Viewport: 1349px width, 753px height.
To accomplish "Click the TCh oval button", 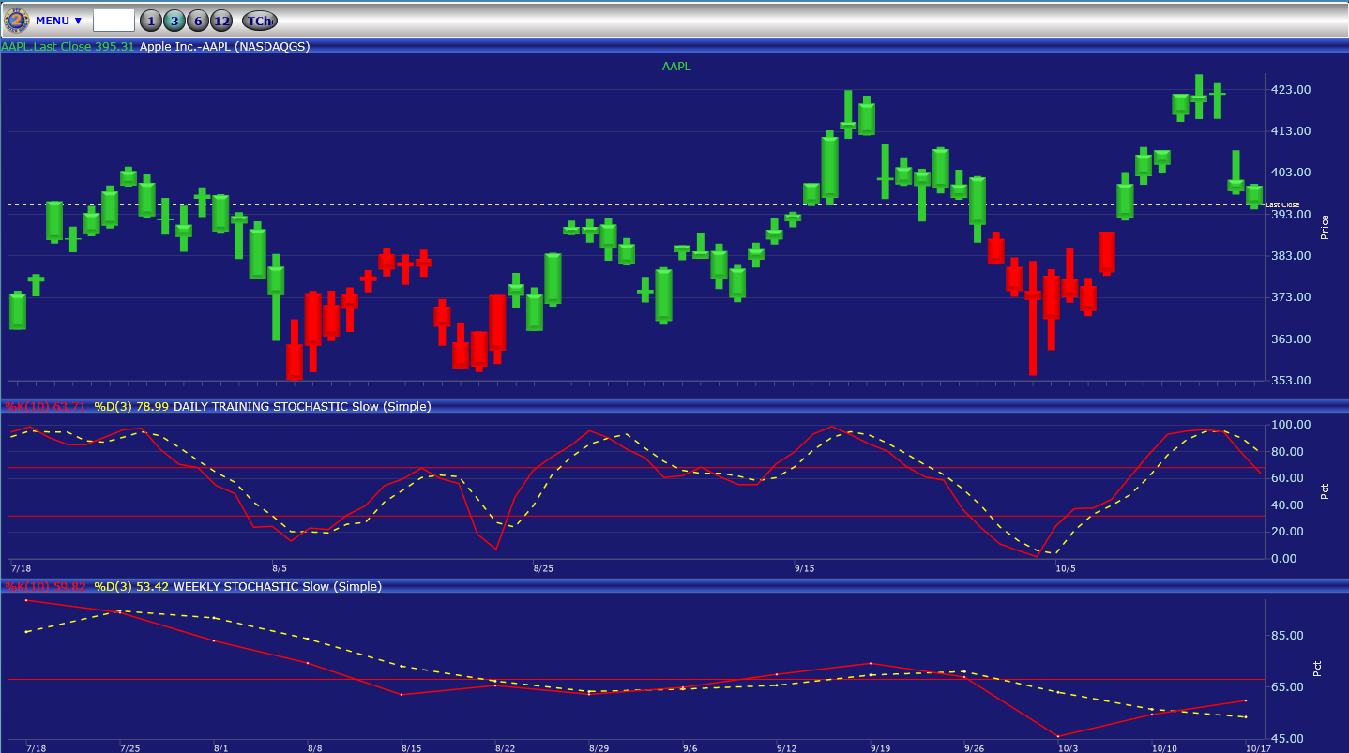I will pyautogui.click(x=259, y=21).
